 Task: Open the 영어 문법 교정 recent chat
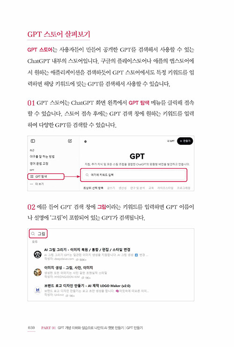[x=39, y=163]
